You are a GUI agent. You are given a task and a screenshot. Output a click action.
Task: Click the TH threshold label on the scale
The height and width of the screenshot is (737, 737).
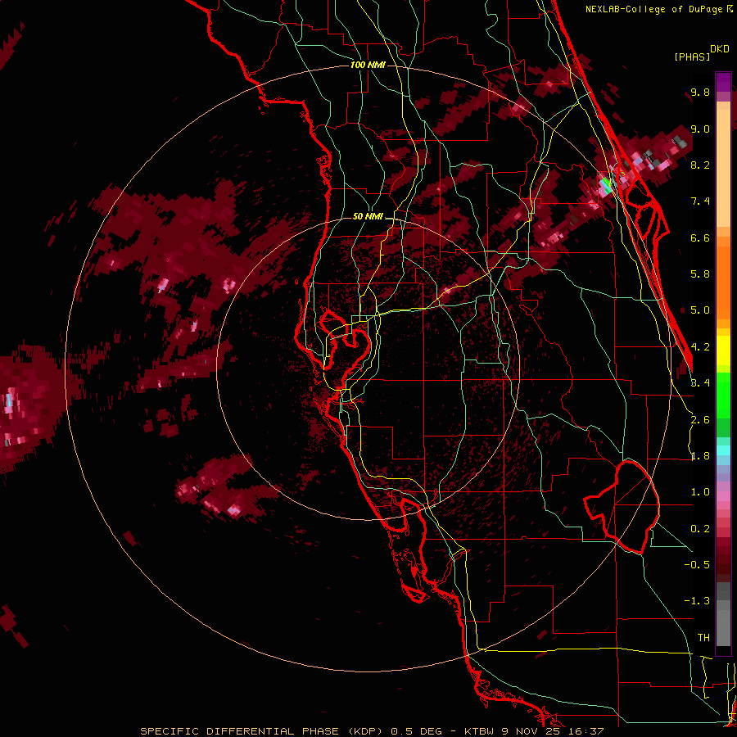click(703, 638)
